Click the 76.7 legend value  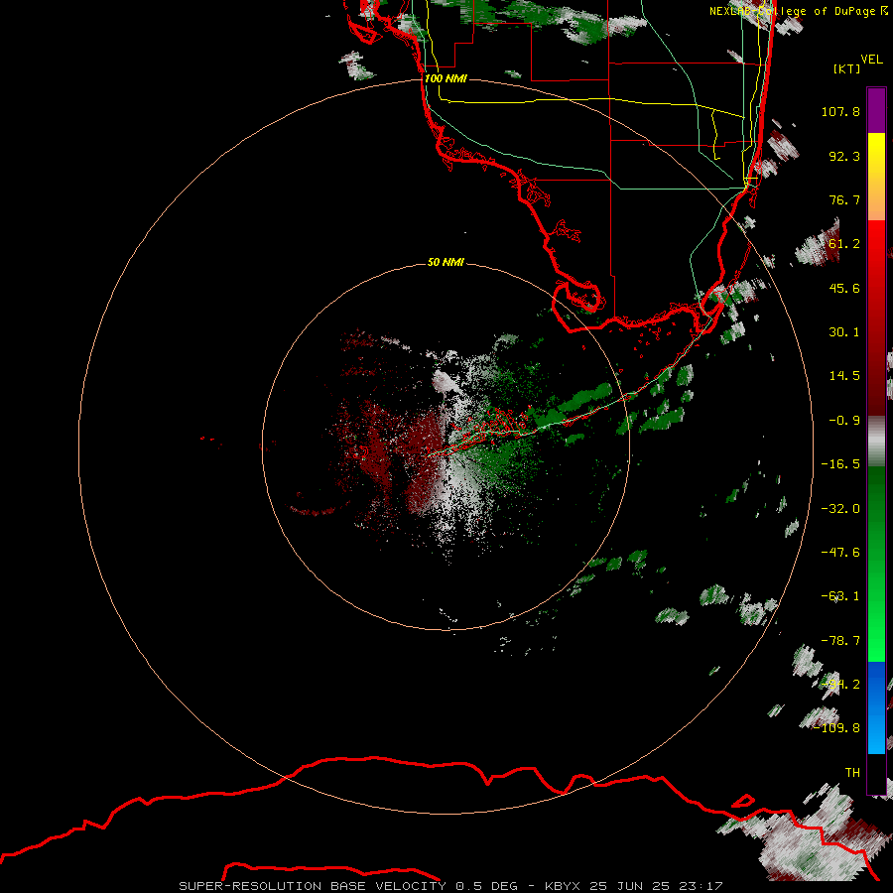coord(844,199)
